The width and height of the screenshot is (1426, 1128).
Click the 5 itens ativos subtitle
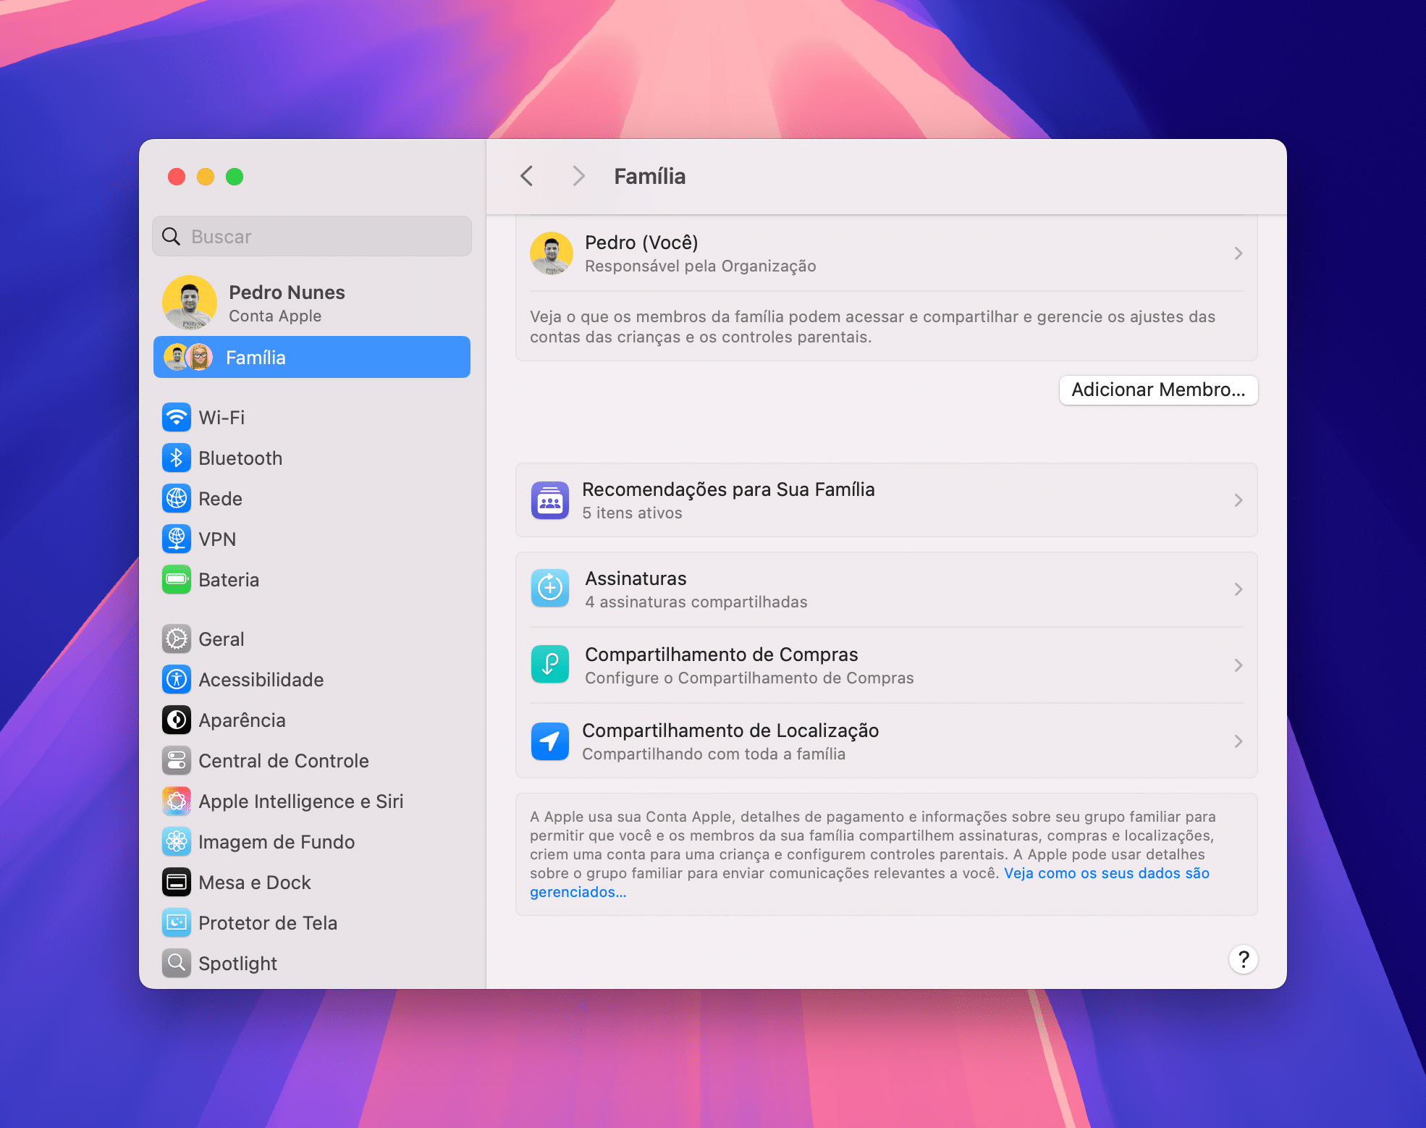click(x=632, y=513)
